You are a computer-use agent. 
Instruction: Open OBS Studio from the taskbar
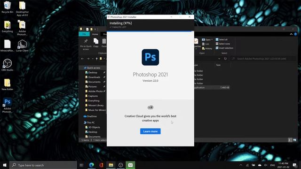point(120,165)
